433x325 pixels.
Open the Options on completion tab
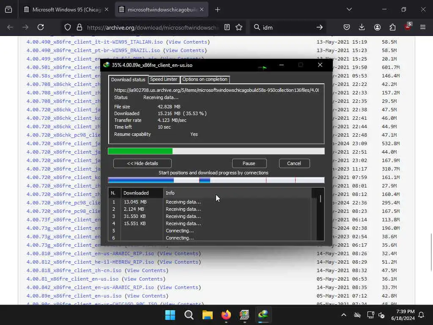205,79
